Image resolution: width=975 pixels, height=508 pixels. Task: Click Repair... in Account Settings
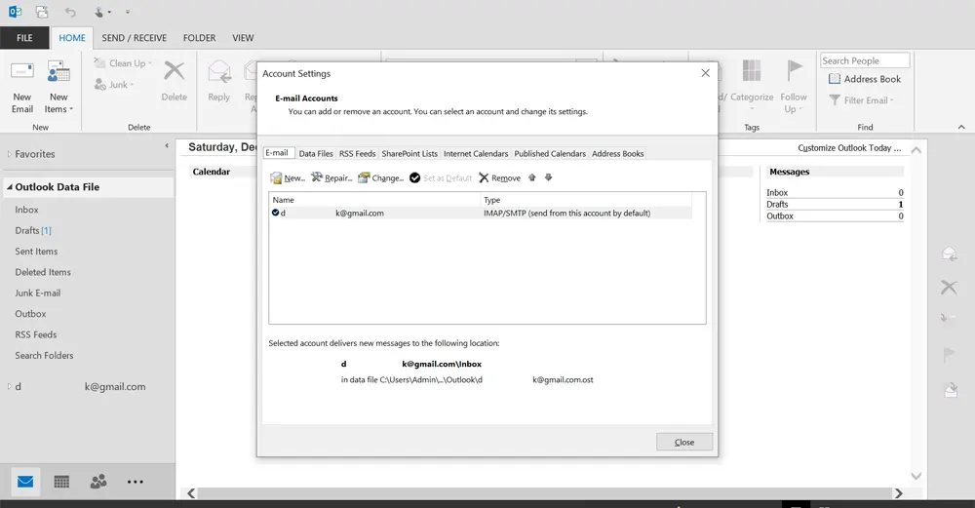pyautogui.click(x=331, y=177)
